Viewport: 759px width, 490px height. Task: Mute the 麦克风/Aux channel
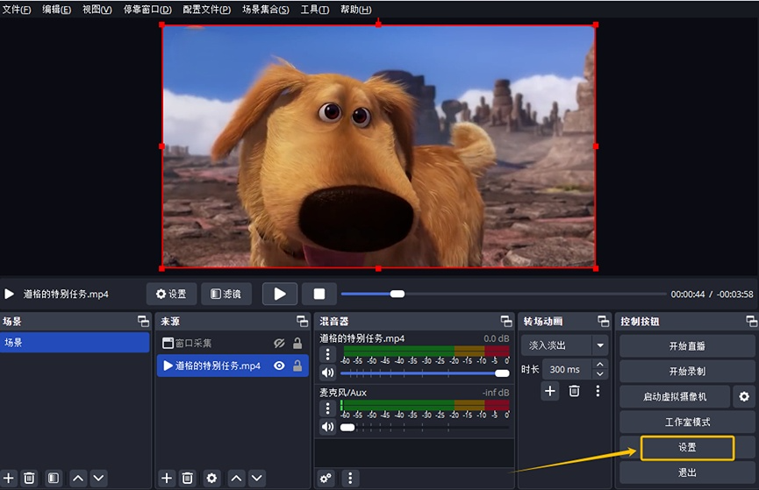[x=327, y=427]
